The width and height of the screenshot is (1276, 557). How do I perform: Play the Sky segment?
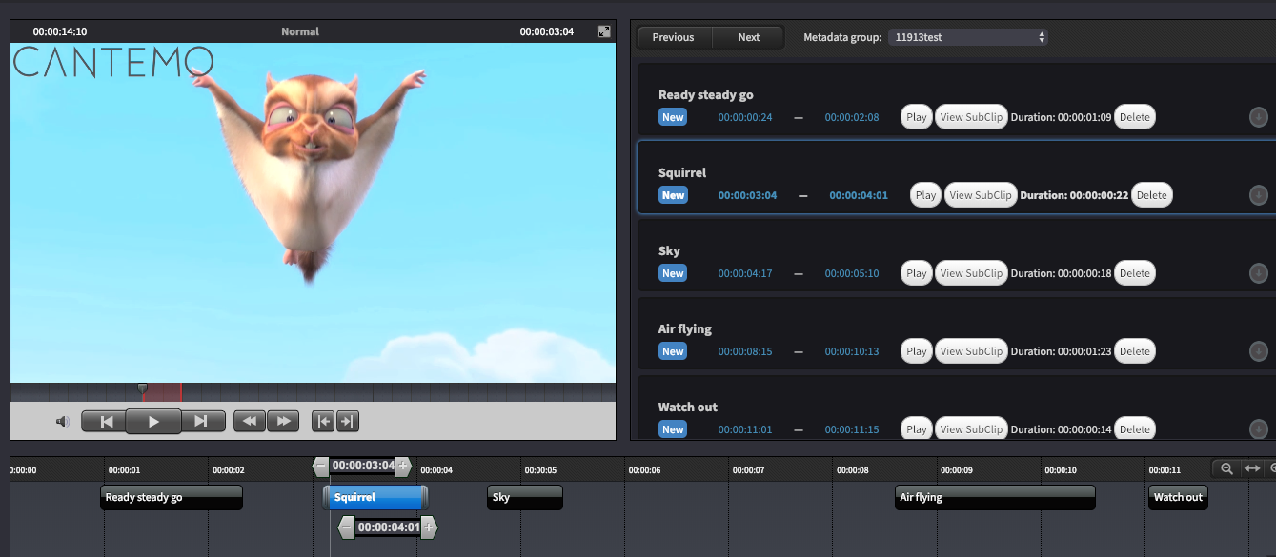917,273
